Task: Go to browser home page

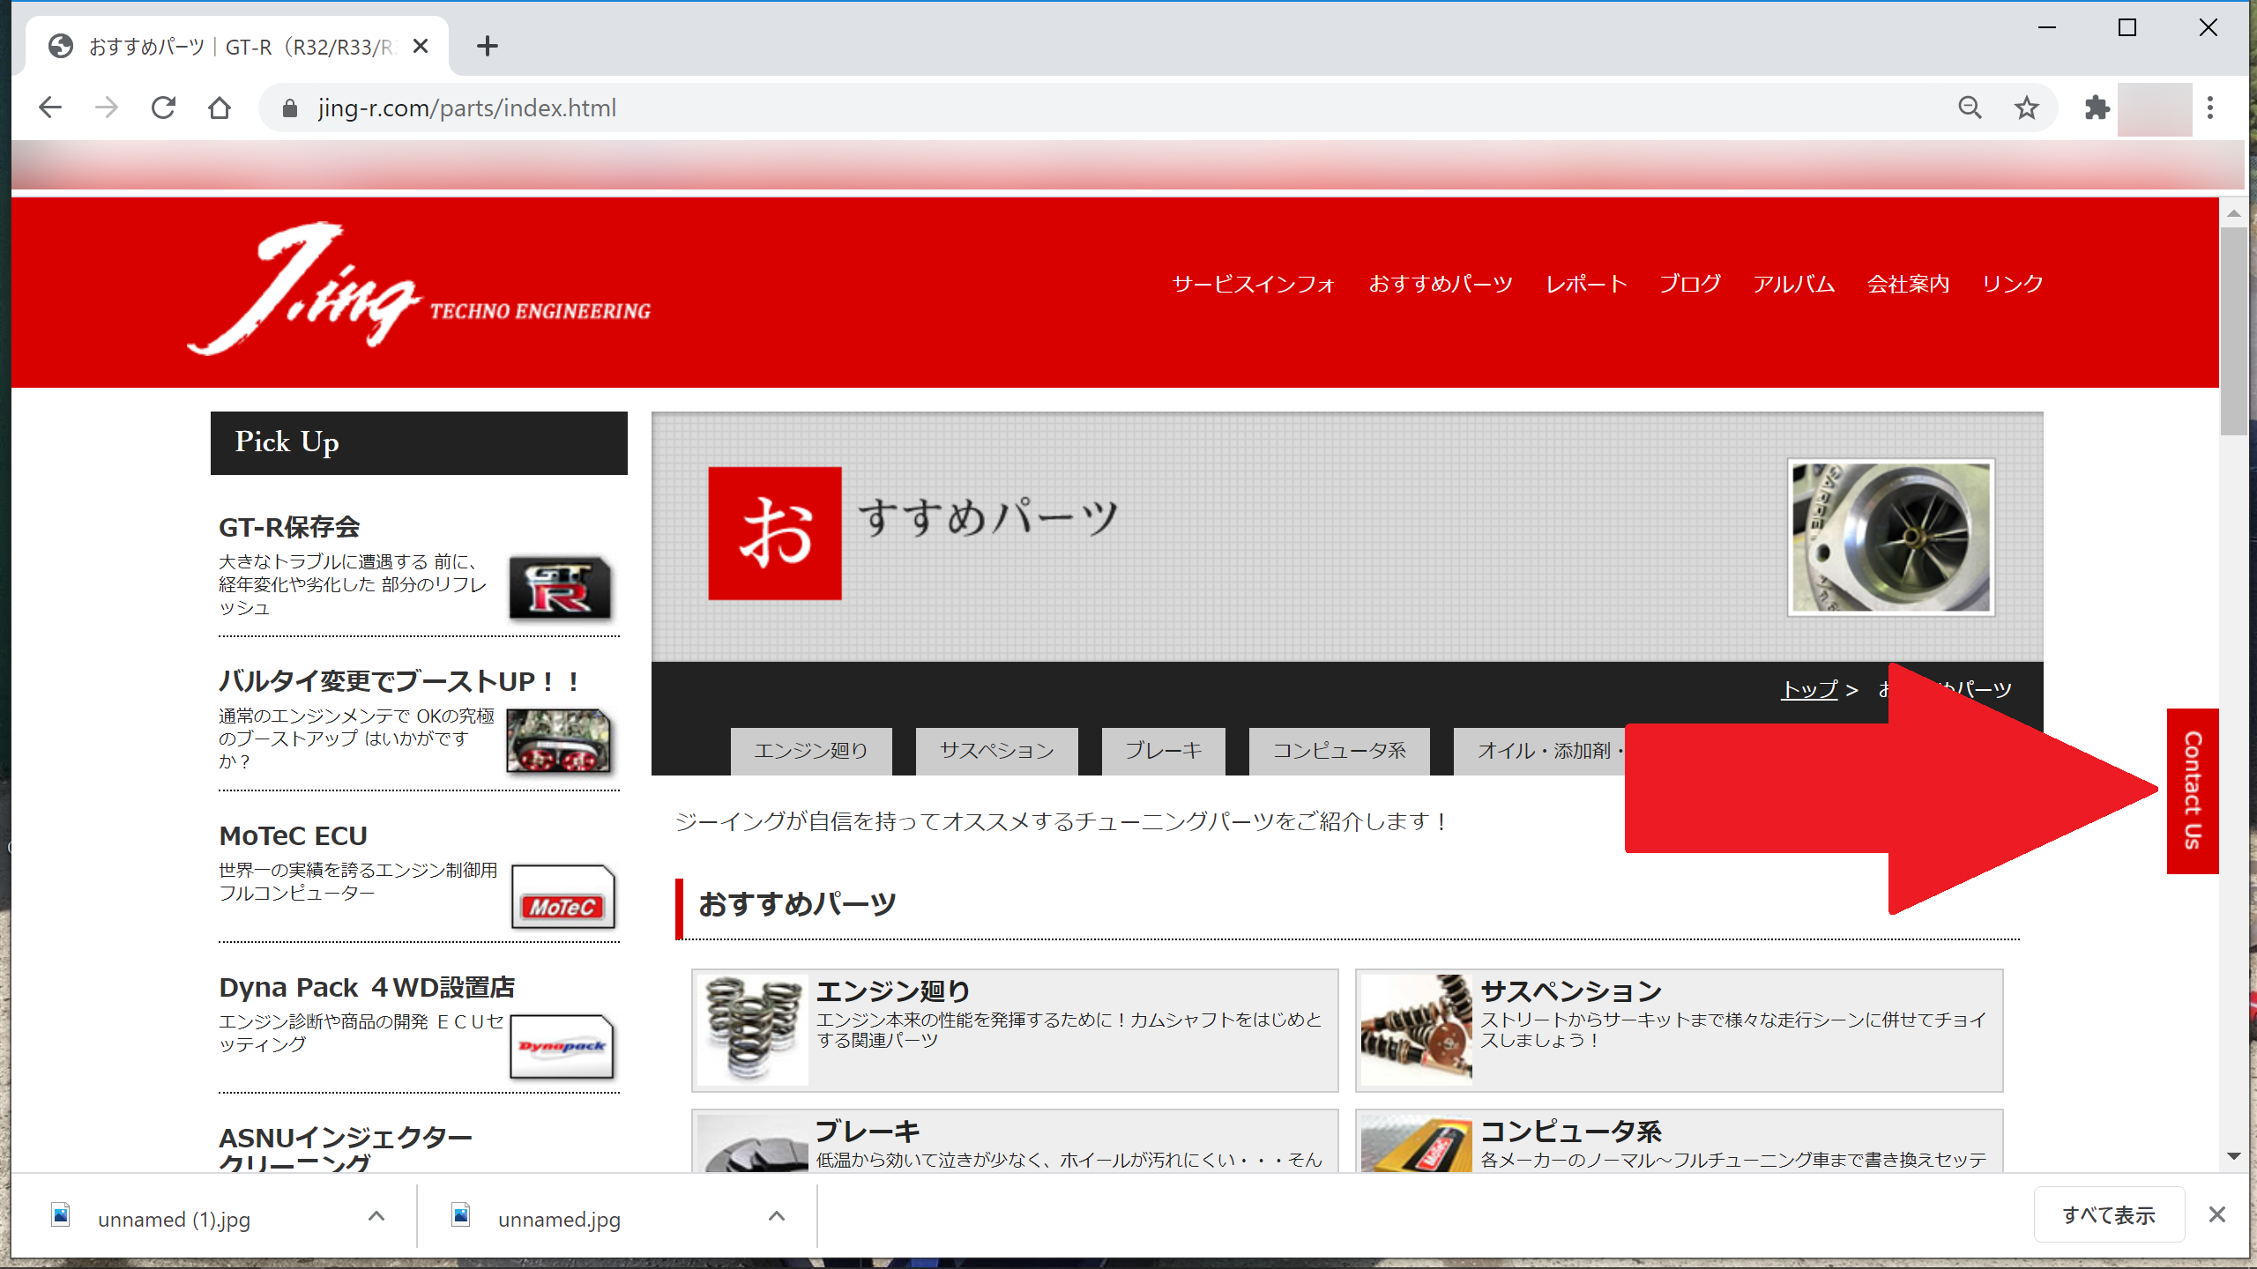Action: (x=220, y=108)
